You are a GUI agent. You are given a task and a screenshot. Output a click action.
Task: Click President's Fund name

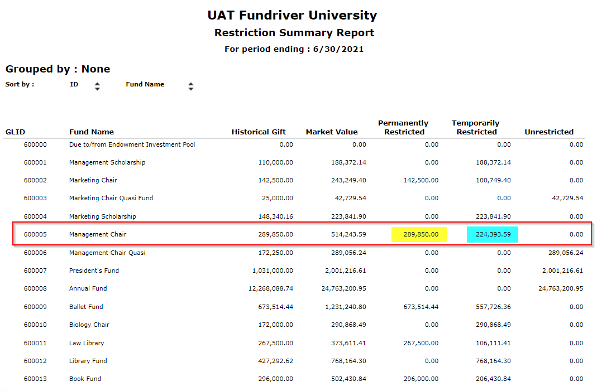94,271
